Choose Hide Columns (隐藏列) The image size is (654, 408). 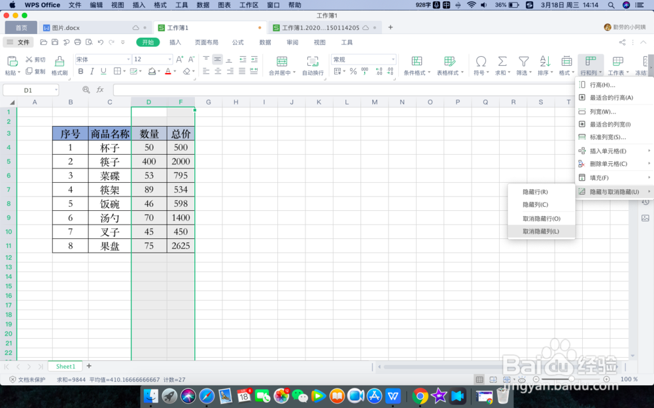click(542, 204)
